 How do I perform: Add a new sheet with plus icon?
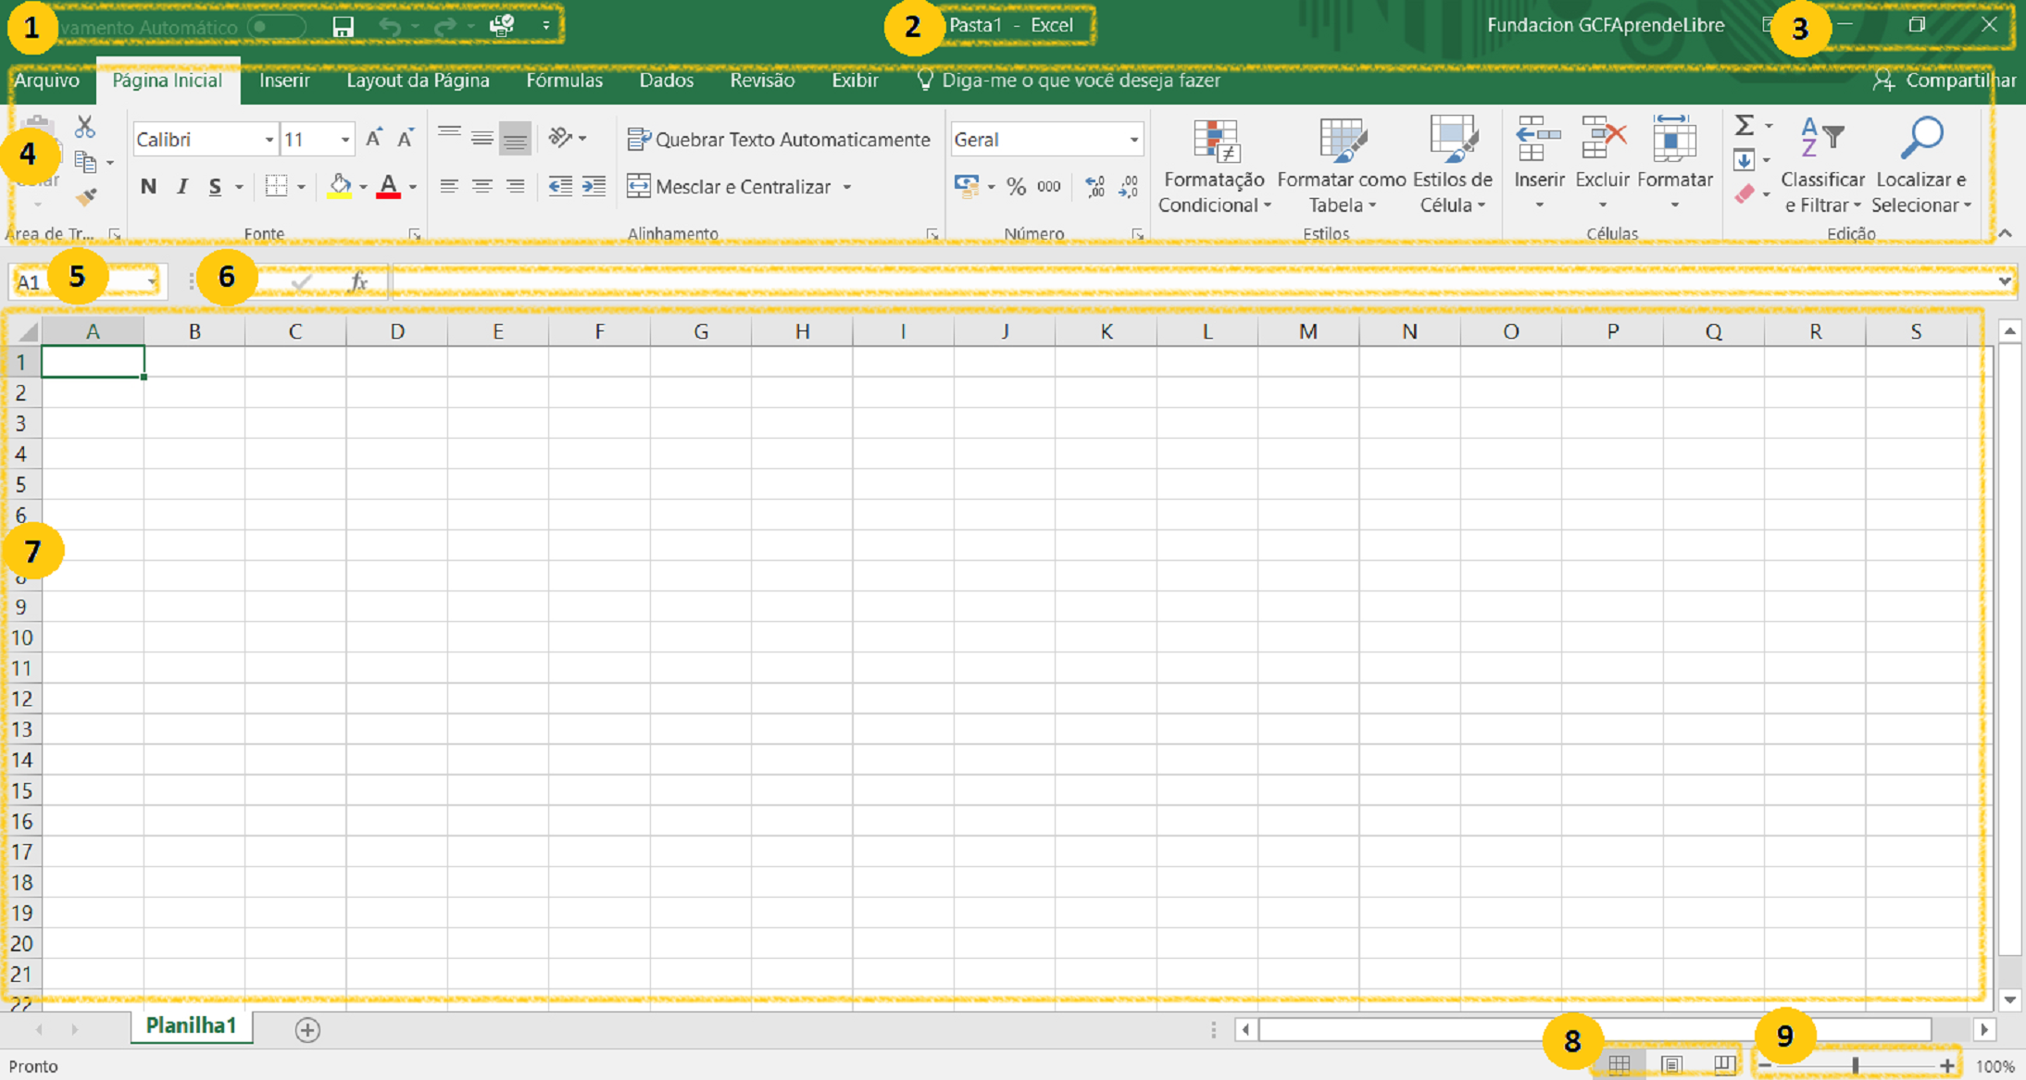(307, 1029)
